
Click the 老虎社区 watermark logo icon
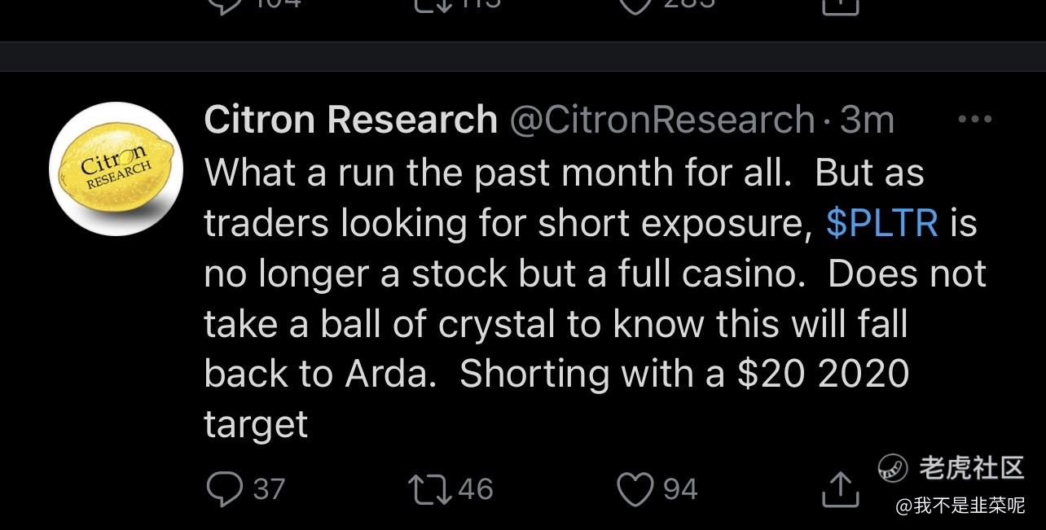tap(894, 467)
